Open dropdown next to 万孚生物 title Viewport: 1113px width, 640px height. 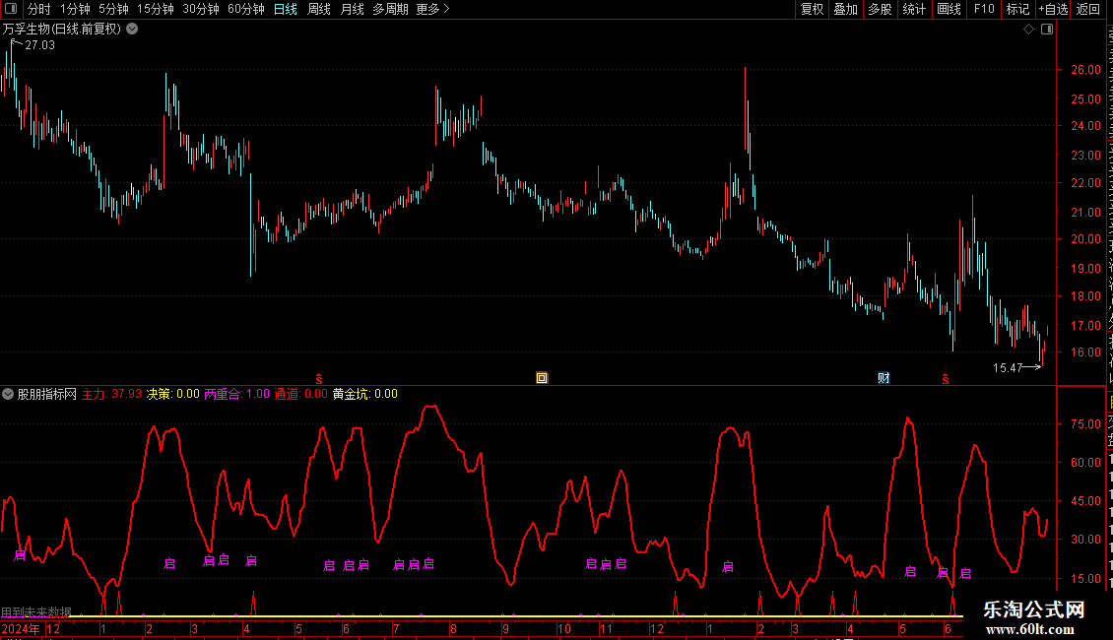pyautogui.click(x=132, y=30)
